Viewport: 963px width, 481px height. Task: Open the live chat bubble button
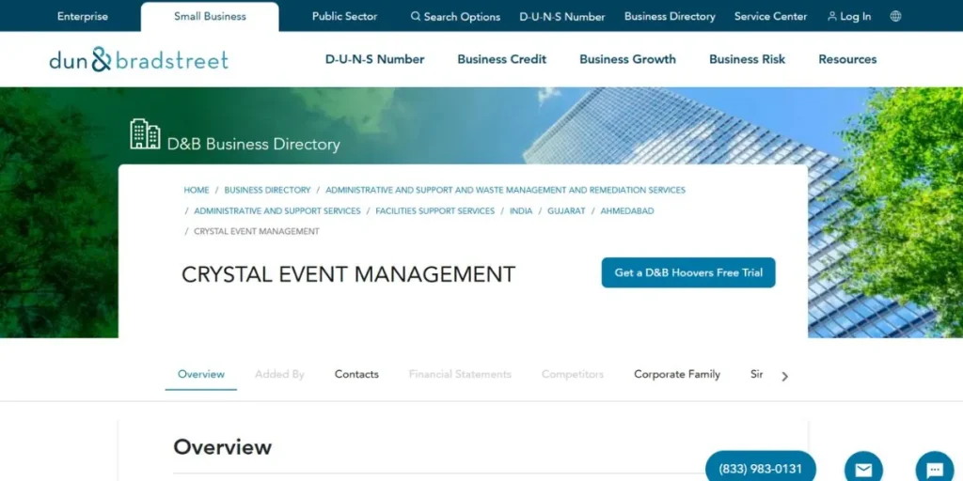click(935, 470)
